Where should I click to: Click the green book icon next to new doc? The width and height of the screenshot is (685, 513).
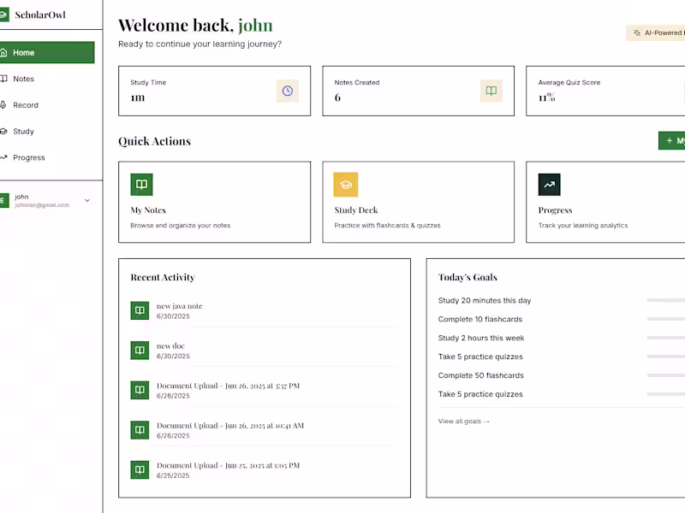[140, 351]
